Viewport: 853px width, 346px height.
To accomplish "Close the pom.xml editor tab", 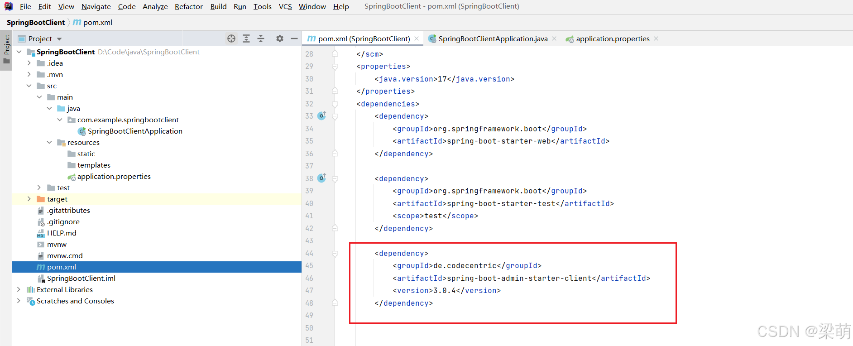I will click(417, 38).
